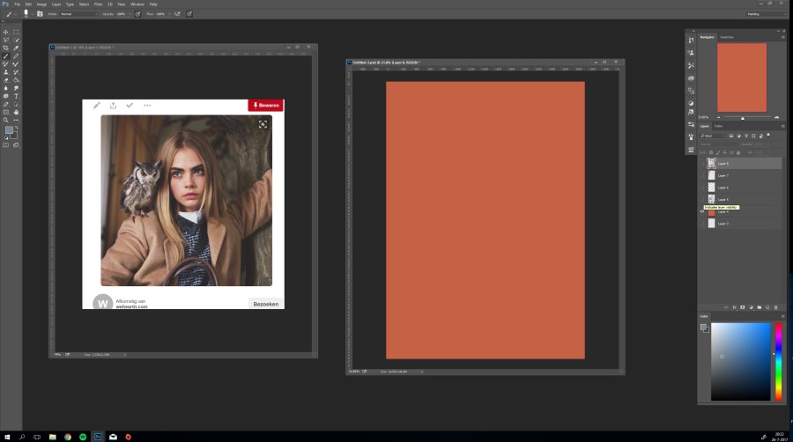
Task: Switch to the Paths tab
Action: [x=719, y=126]
